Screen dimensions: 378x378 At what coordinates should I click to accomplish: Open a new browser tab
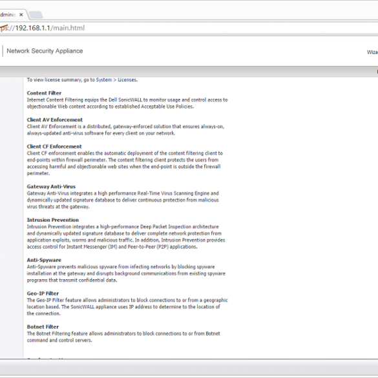click(36, 15)
